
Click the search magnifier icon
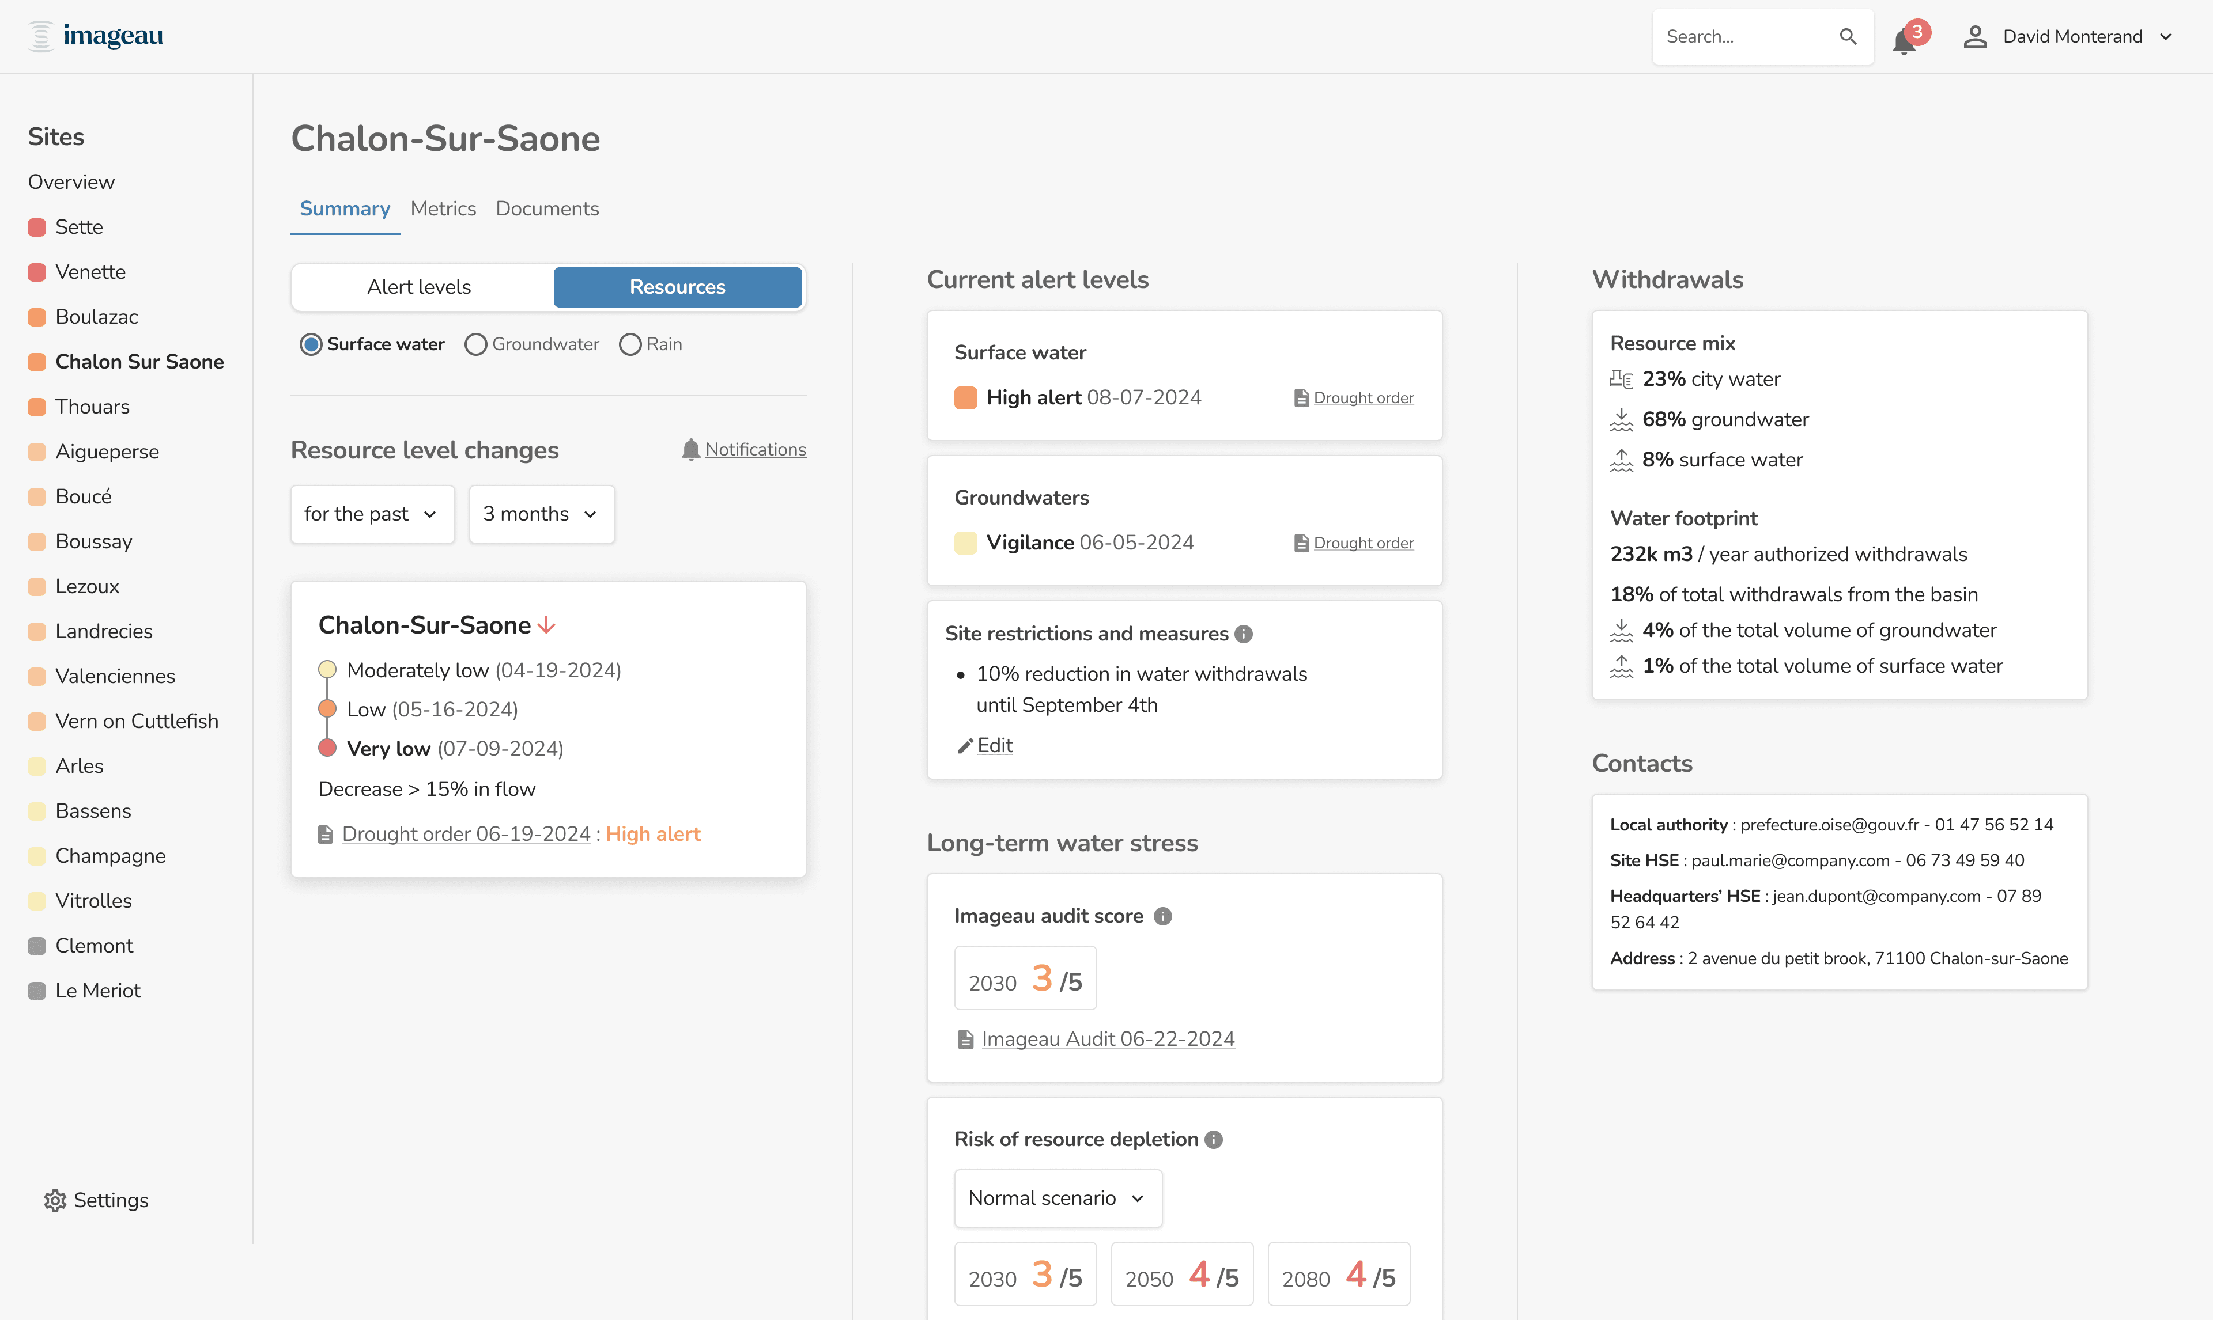pyautogui.click(x=1848, y=36)
